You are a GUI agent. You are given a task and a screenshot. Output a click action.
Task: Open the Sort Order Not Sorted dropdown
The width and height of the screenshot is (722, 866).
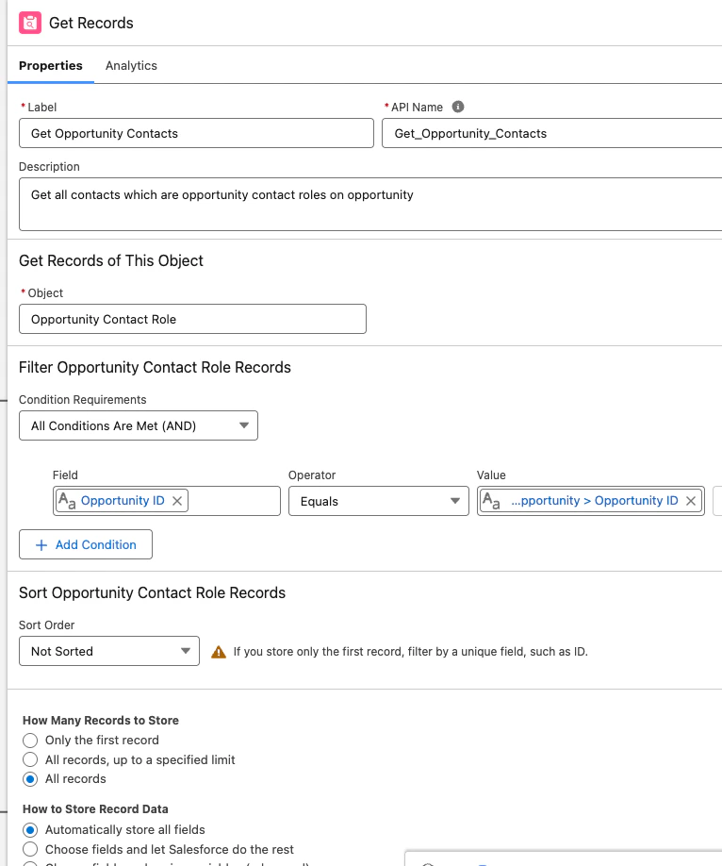(x=109, y=651)
